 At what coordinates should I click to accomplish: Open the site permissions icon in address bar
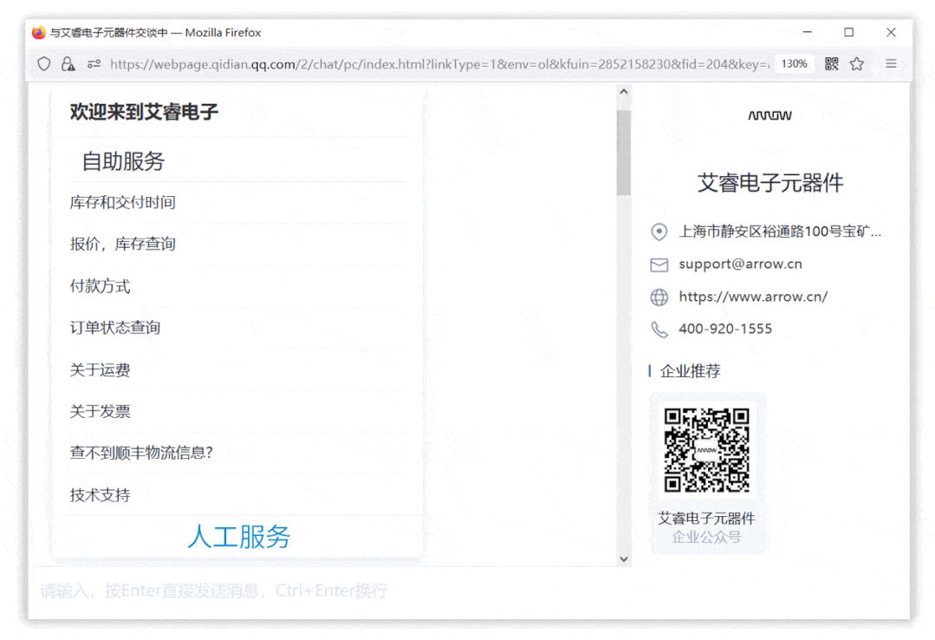click(x=94, y=64)
